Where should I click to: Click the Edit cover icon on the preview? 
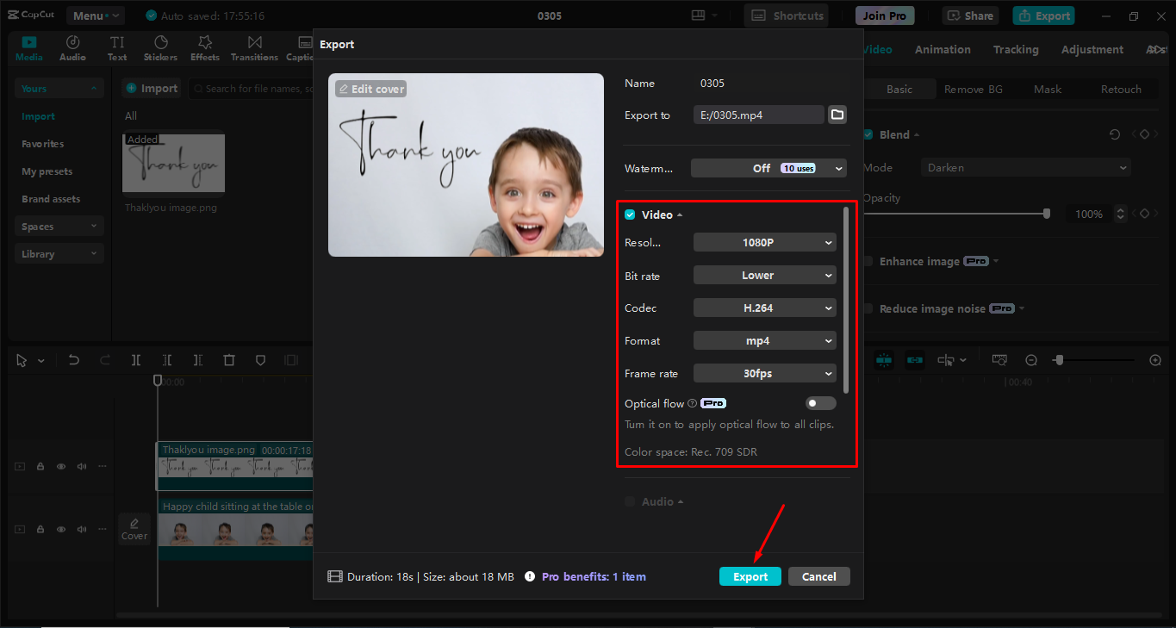click(370, 88)
